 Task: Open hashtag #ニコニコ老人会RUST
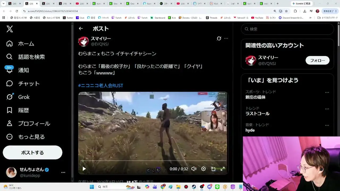point(101,86)
